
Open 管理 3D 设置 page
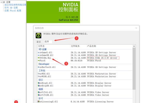[x=11, y=8]
